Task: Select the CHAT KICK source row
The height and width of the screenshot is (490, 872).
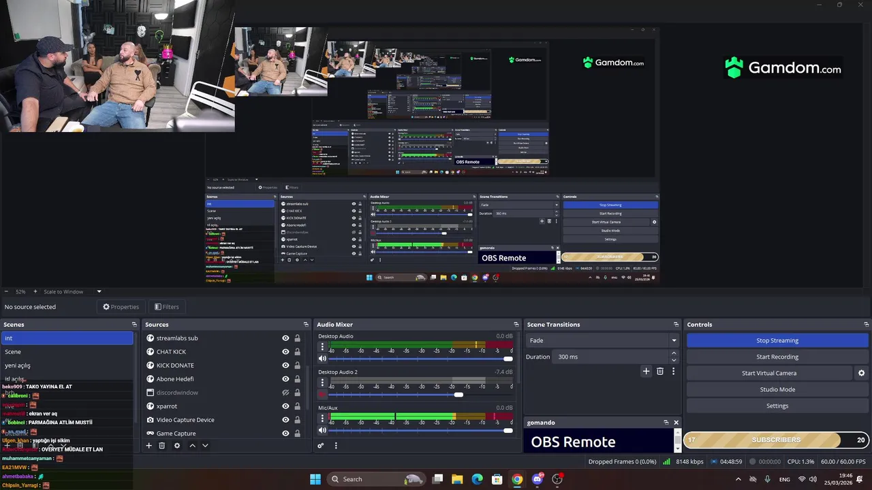Action: pos(223,352)
